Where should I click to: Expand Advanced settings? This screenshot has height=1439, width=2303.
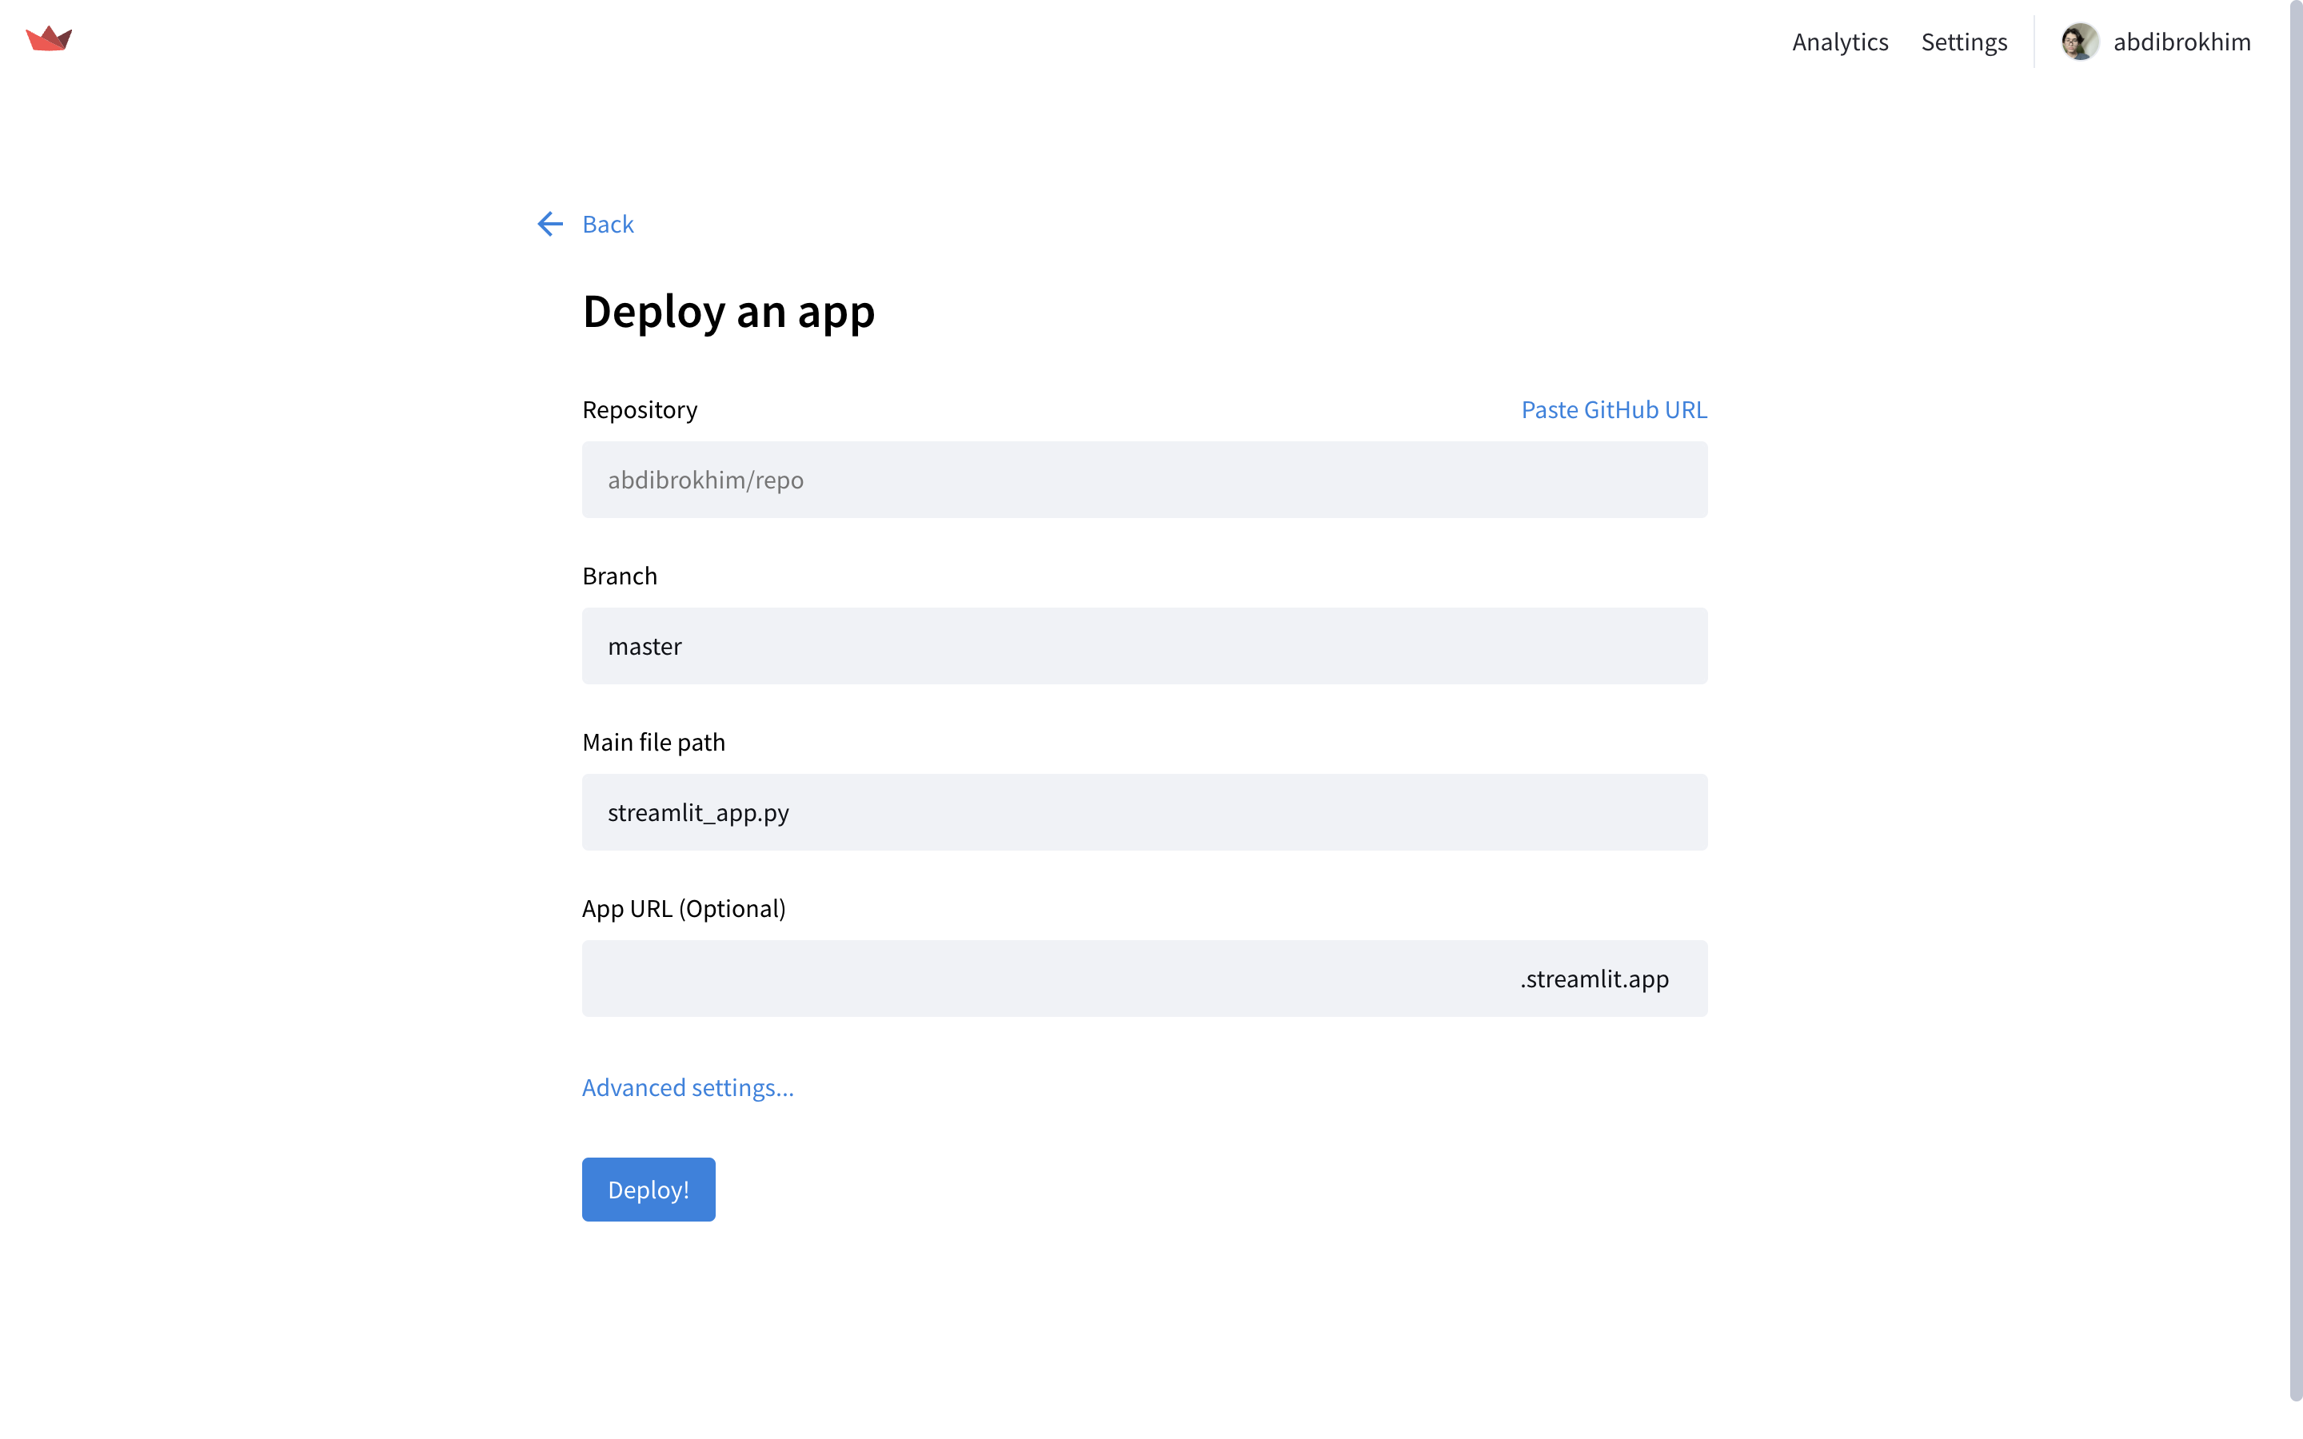click(687, 1087)
